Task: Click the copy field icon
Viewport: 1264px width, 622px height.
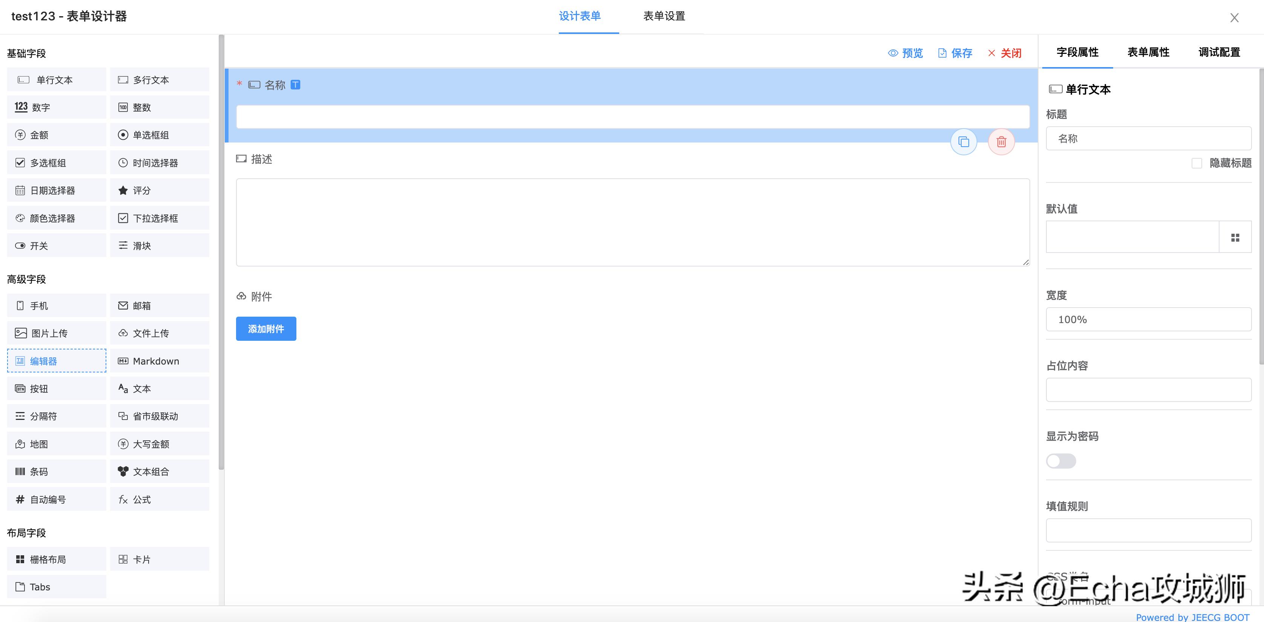Action: tap(963, 142)
